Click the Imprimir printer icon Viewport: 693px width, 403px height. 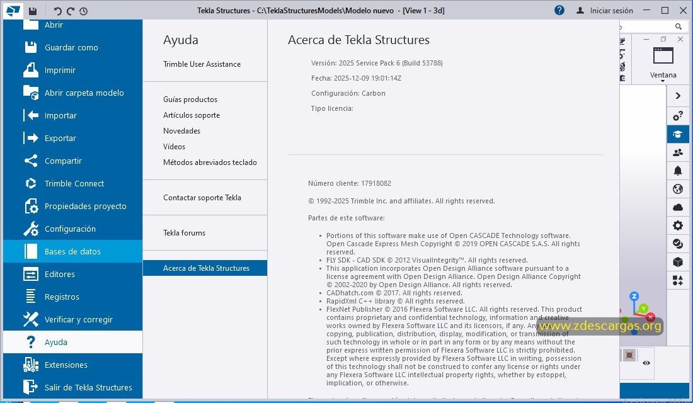pos(30,70)
